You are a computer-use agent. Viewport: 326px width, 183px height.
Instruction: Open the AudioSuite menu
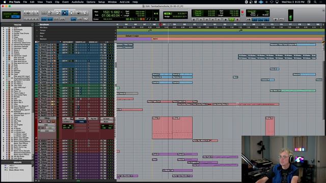[x=77, y=2]
